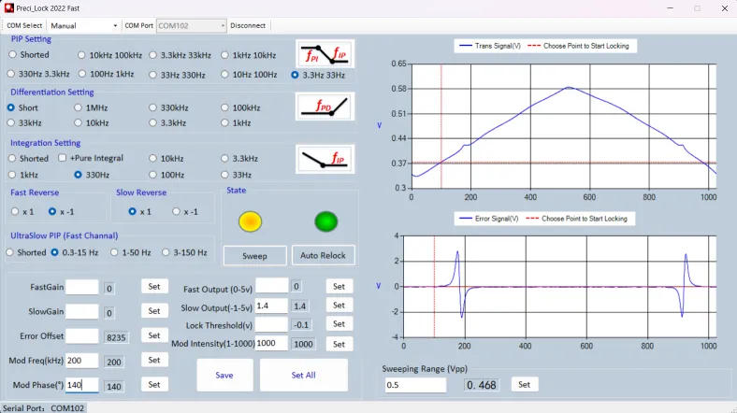Click the green state indicator light

(325, 221)
